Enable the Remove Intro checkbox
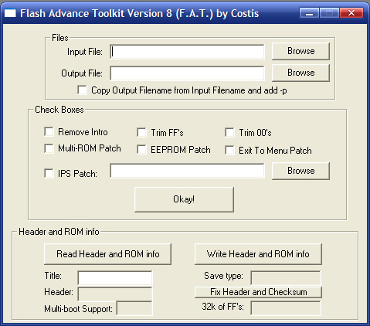This screenshot has height=326, width=370. click(49, 132)
